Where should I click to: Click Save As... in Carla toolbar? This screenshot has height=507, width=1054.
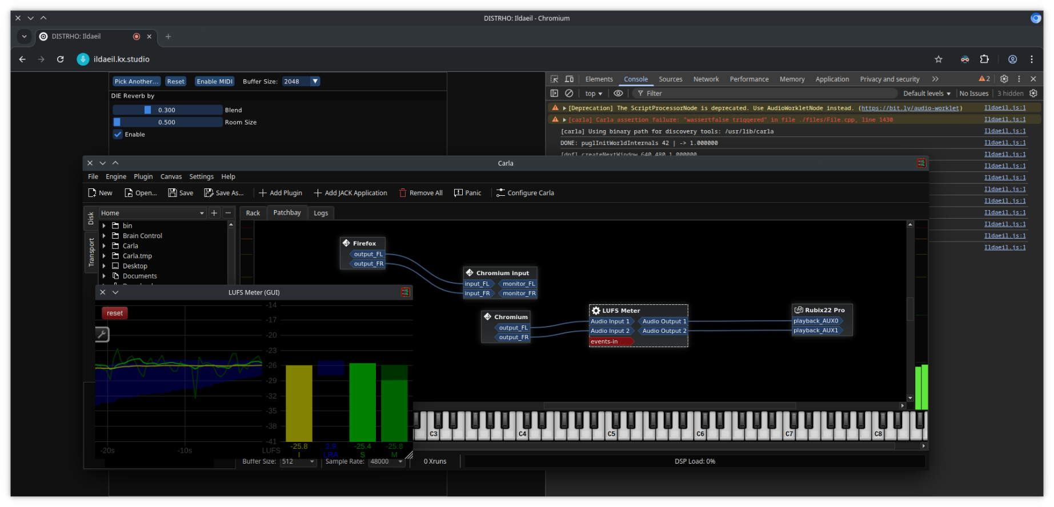pos(224,193)
